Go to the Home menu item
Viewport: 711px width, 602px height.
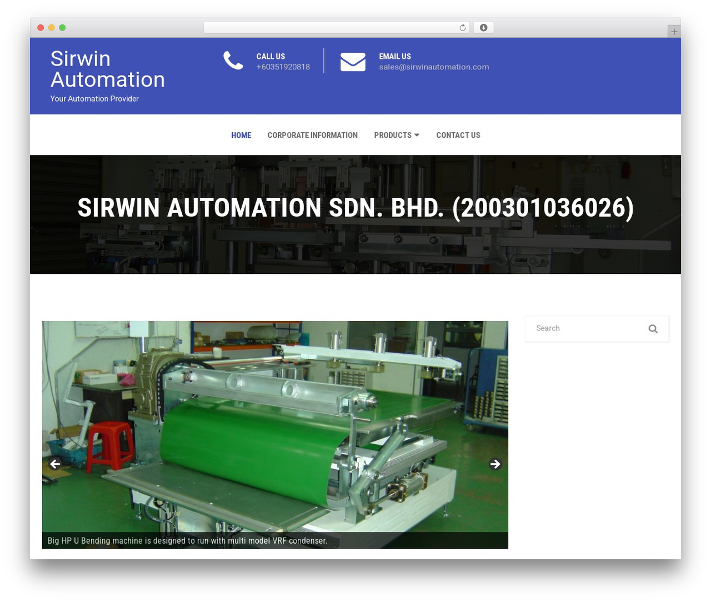point(241,135)
